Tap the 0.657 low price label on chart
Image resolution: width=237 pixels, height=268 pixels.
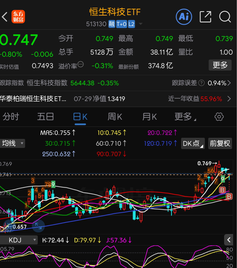coord(19,227)
